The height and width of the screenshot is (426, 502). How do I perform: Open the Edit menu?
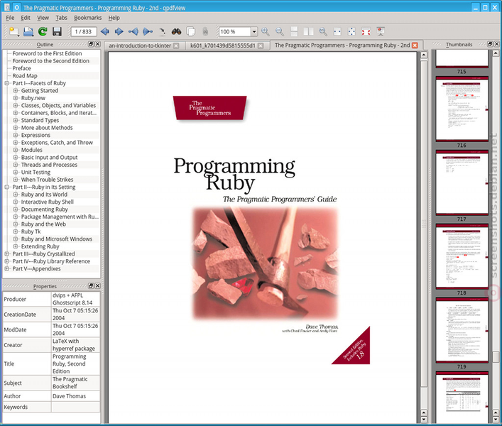click(26, 18)
